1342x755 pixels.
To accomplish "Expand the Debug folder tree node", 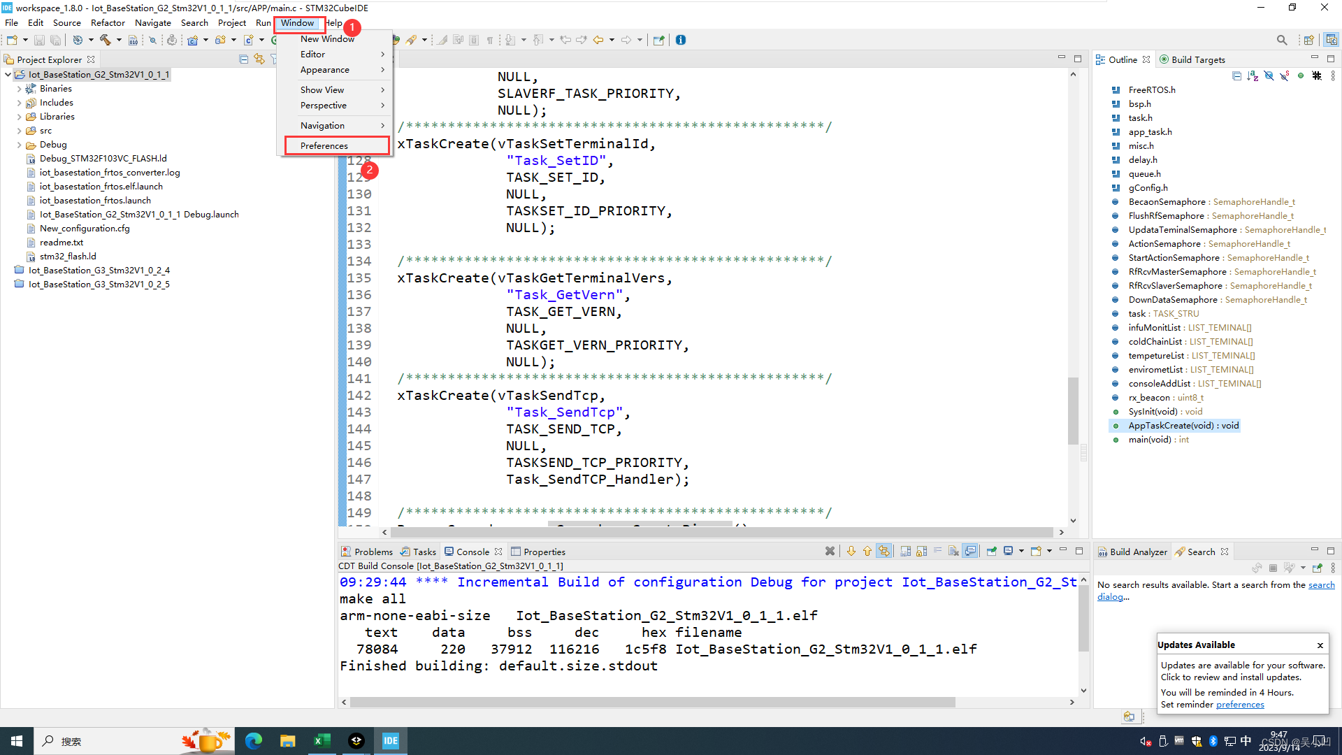I will pos(19,145).
